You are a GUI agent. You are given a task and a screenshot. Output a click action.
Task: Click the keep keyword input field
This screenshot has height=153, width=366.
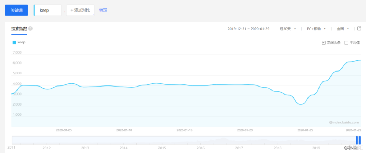click(x=48, y=10)
